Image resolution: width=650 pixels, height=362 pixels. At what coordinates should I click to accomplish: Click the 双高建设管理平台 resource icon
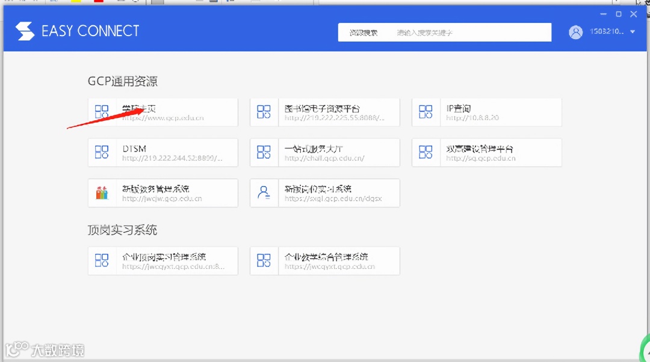click(426, 152)
